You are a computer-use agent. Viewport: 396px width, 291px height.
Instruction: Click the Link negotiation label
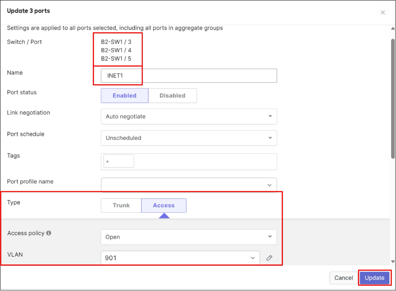click(x=28, y=112)
